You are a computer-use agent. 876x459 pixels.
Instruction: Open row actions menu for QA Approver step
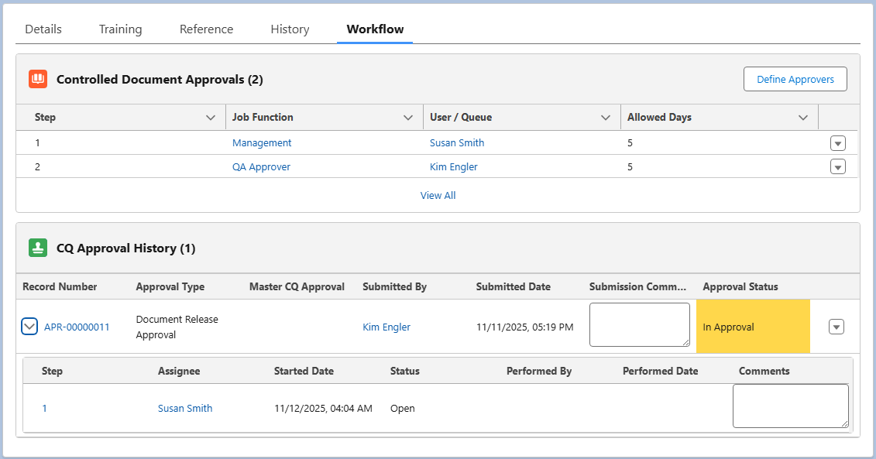[837, 166]
